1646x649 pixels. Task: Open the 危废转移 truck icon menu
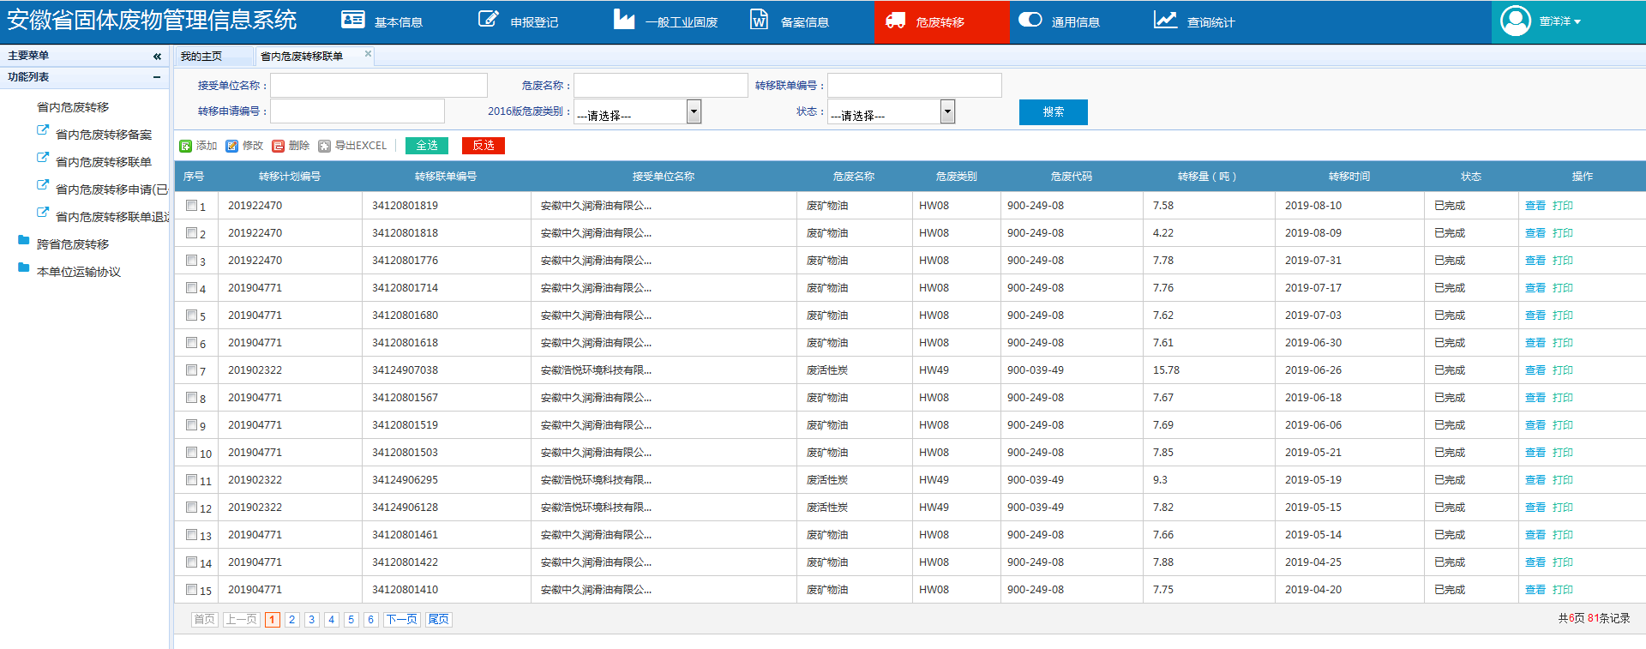point(895,21)
